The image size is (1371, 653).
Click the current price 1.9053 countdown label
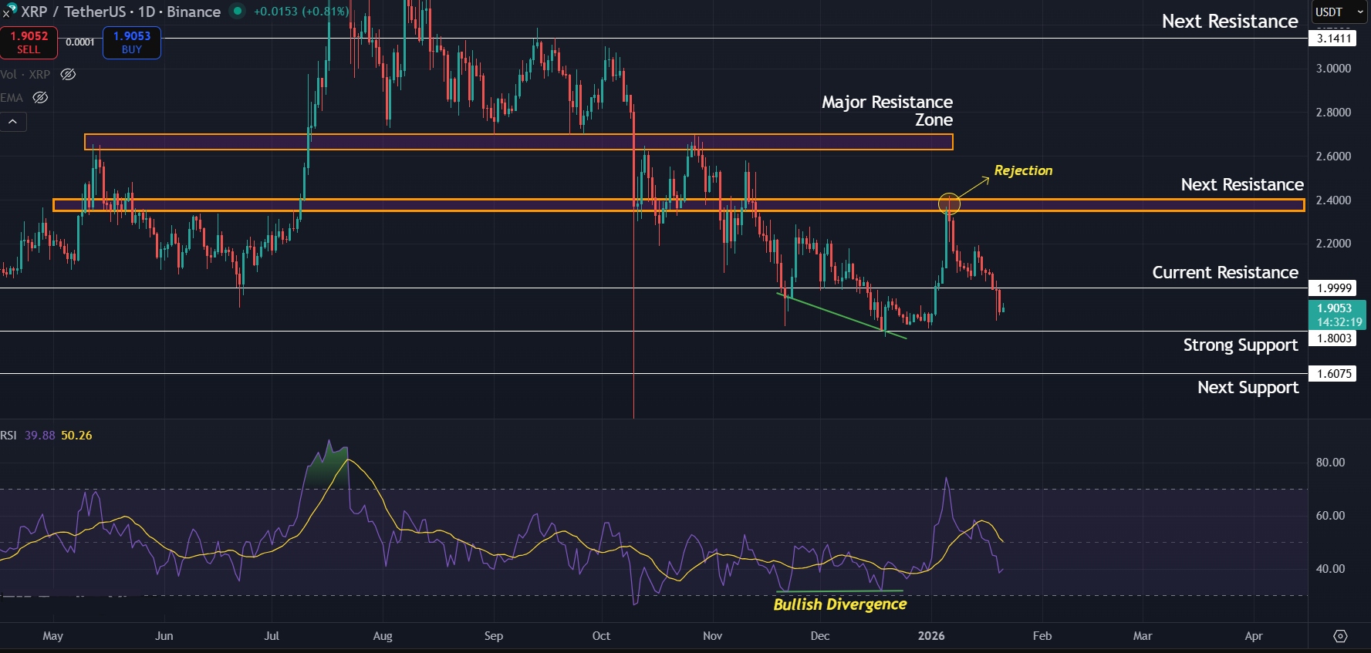click(1338, 315)
